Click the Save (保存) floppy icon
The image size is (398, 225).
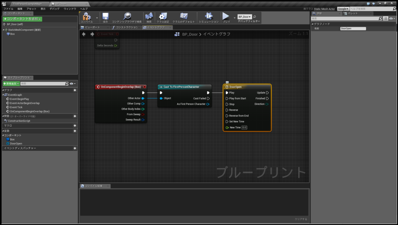[105, 16]
